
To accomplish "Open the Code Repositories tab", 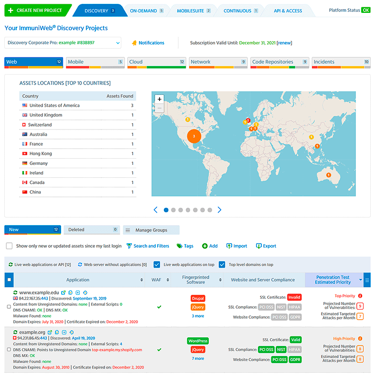I will (x=279, y=62).
